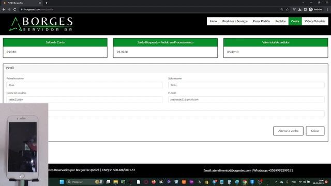Click the address bar URL borgestec.com
This screenshot has height=186, width=331.
(39, 9)
